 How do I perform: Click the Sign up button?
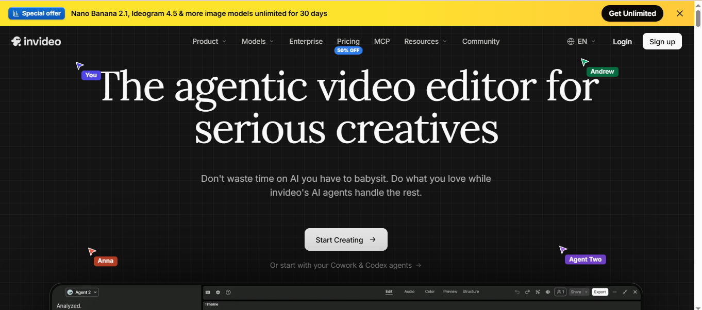tap(662, 42)
